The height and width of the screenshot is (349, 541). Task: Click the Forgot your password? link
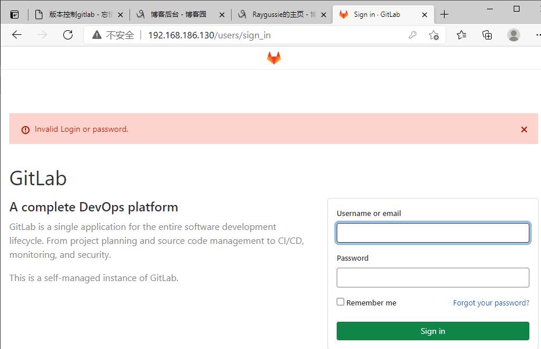(491, 303)
